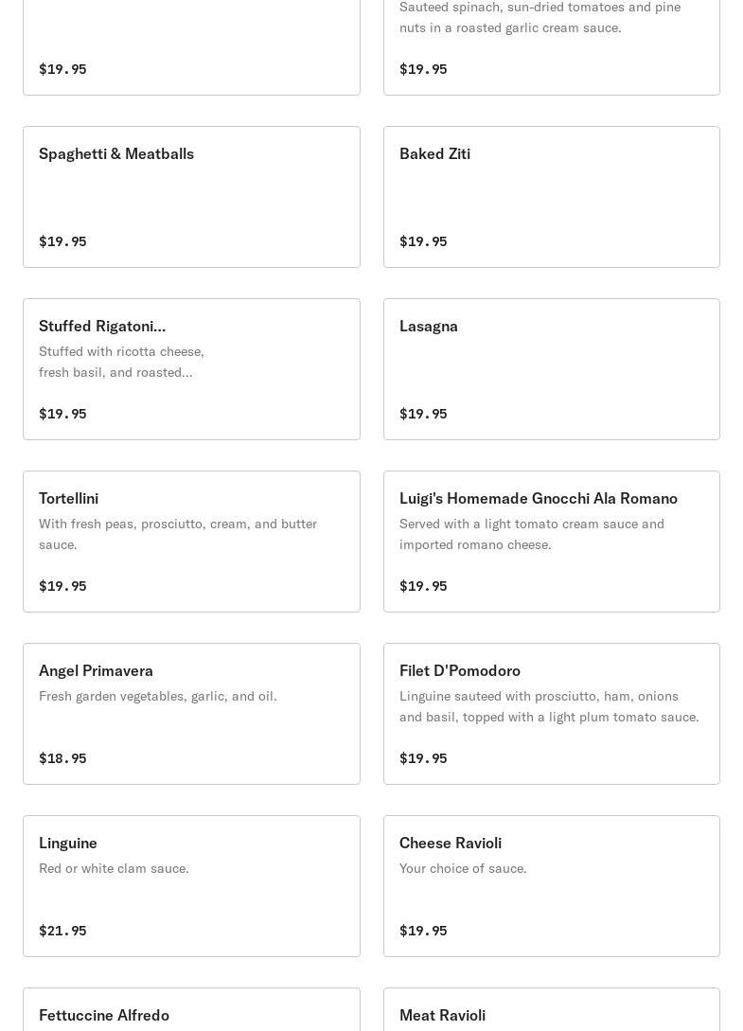The height and width of the screenshot is (1031, 743).
Task: Click the Tortellini description text
Action: pyautogui.click(x=178, y=534)
